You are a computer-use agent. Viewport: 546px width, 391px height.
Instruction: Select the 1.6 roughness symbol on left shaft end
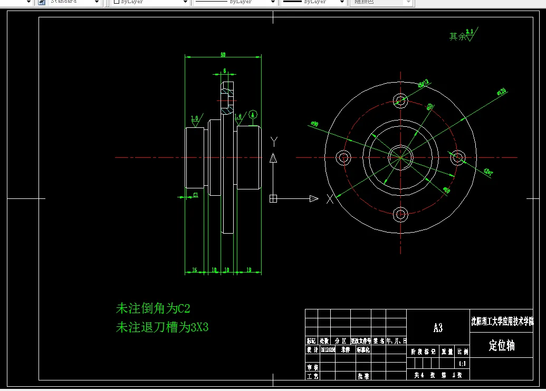(196, 120)
